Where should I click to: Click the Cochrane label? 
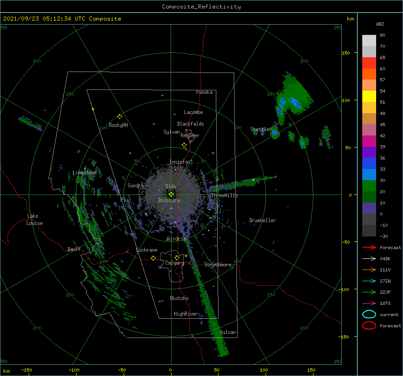click(146, 250)
